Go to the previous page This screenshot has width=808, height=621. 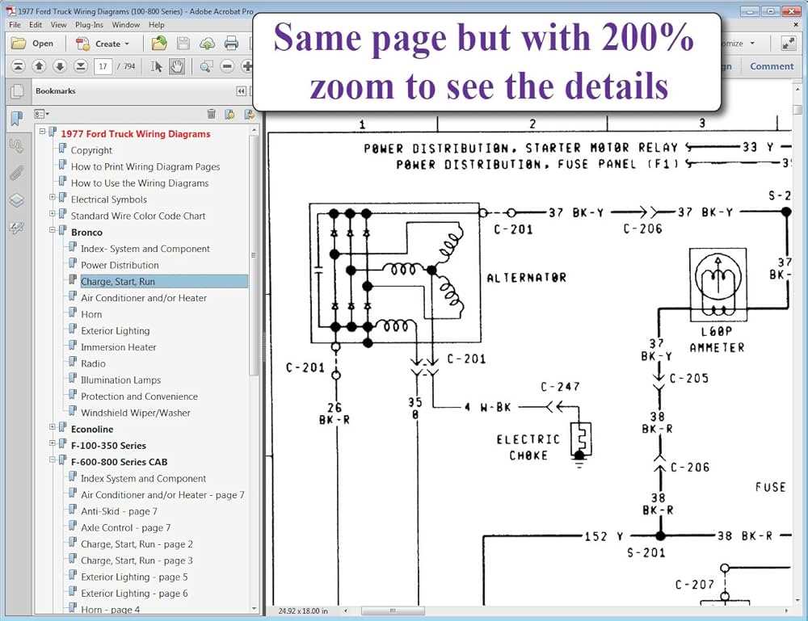39,66
